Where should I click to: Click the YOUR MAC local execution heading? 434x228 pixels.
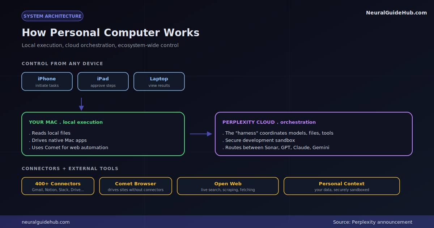(x=66, y=122)
